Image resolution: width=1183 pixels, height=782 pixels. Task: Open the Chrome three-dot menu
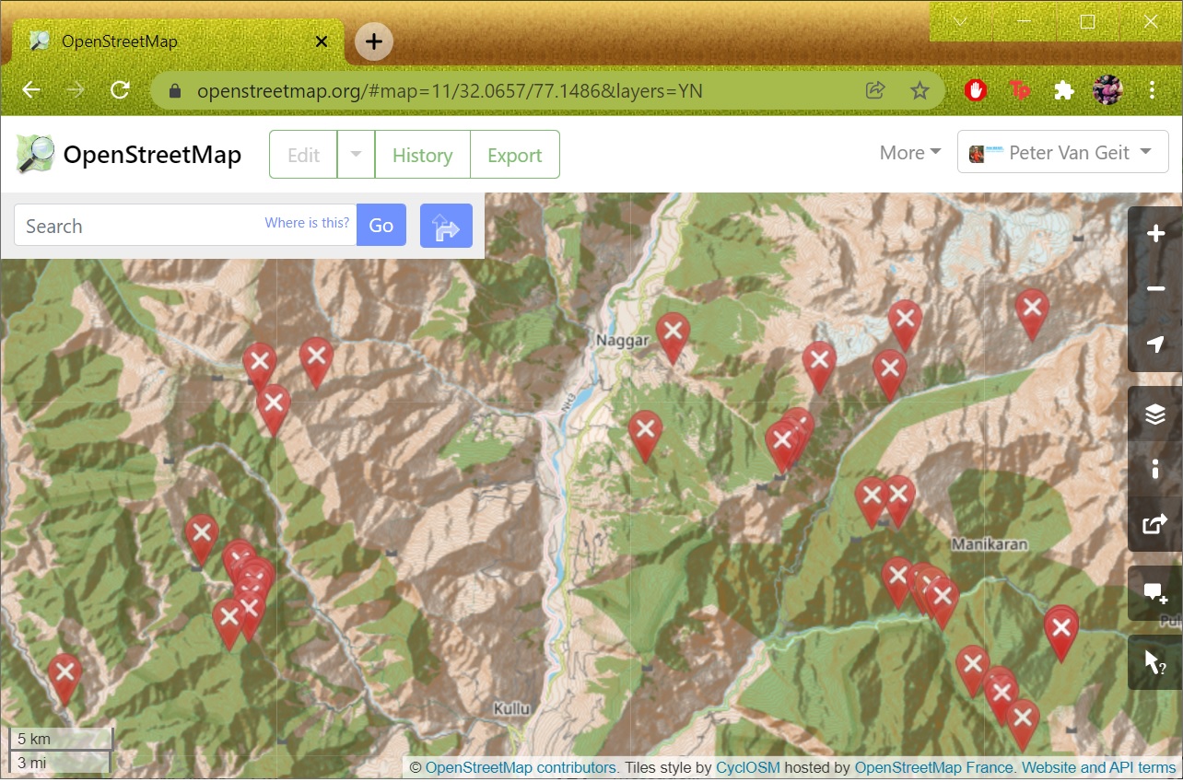click(1153, 90)
